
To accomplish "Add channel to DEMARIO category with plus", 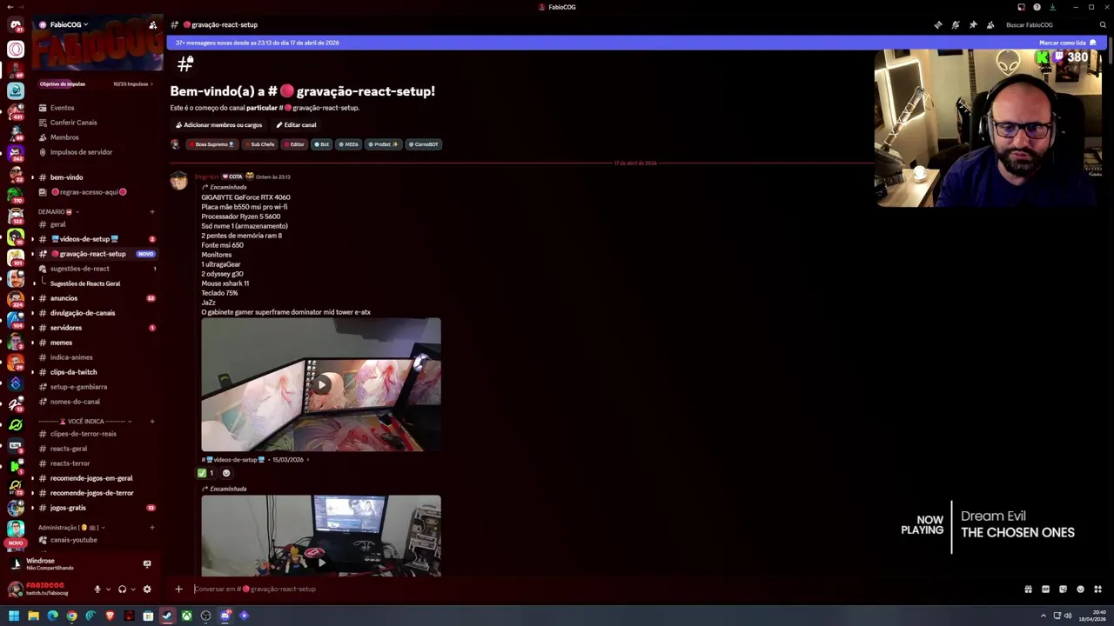I will pos(152,211).
